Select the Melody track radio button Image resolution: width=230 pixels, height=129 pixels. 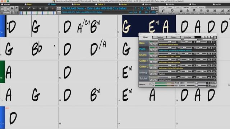click(143, 4)
